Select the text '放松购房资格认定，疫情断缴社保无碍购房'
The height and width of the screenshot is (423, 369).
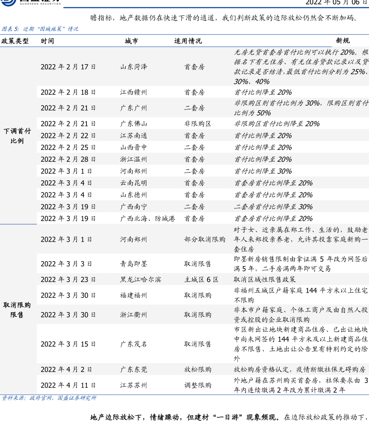pyautogui.click(x=300, y=370)
